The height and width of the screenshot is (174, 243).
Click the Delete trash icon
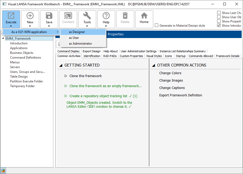coord(125,16)
